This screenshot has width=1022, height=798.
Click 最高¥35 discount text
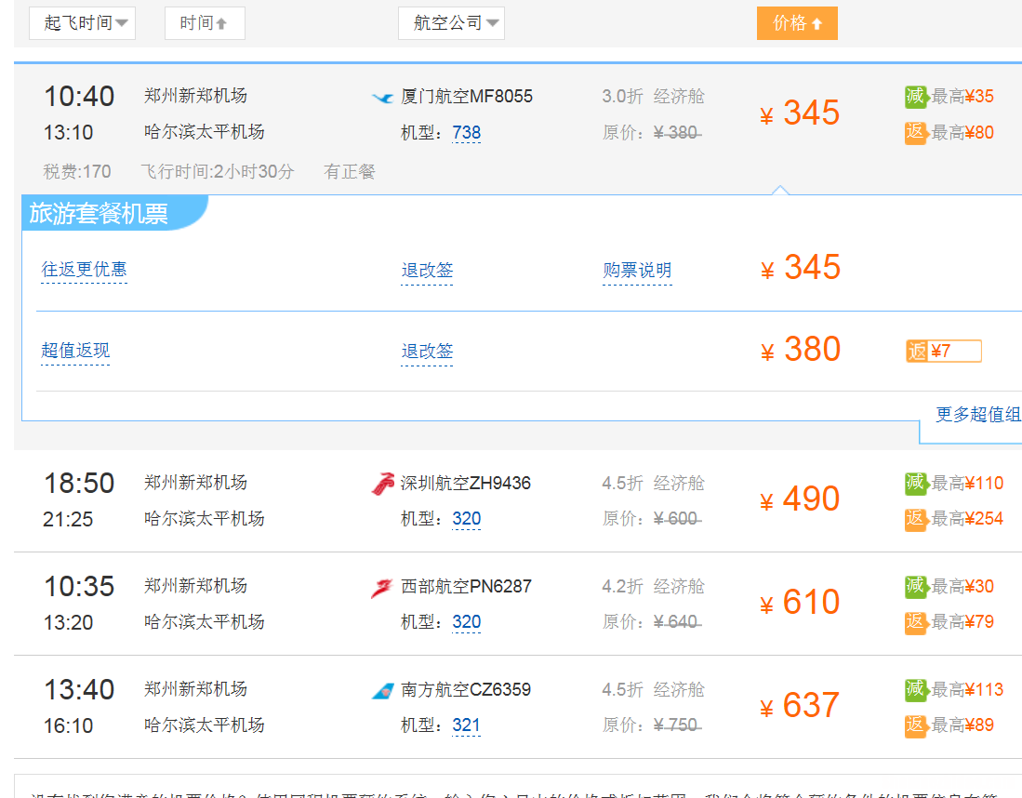click(962, 97)
